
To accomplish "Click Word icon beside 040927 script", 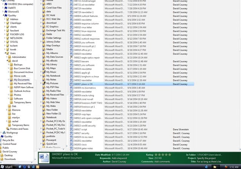I will pos(72,129).
